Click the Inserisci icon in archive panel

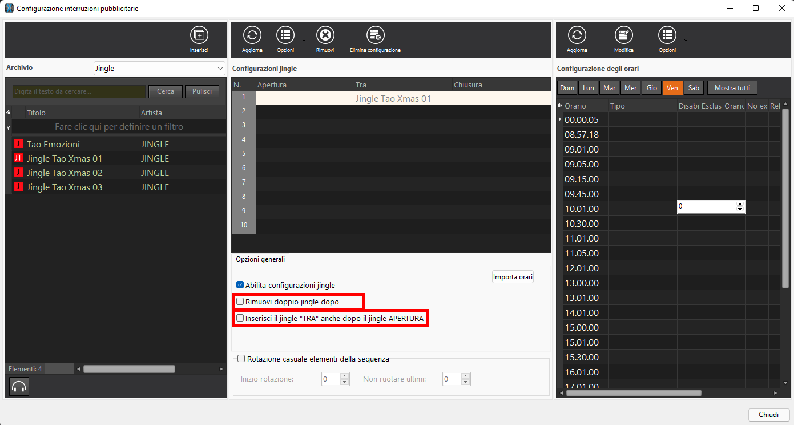tap(199, 35)
